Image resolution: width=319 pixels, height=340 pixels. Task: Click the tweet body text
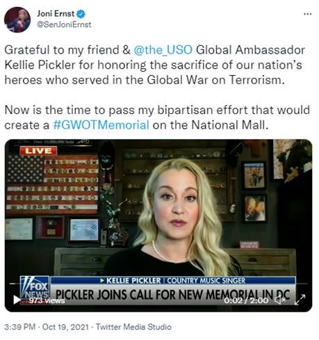[157, 88]
